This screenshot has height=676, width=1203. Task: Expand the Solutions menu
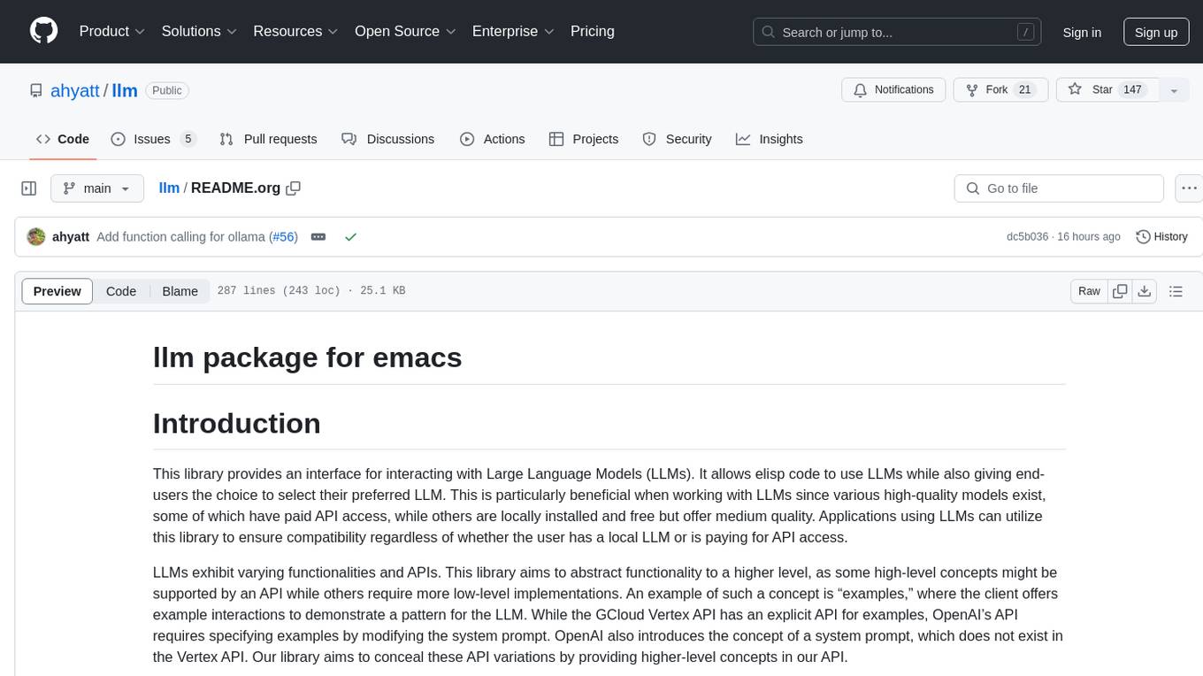[x=199, y=31]
